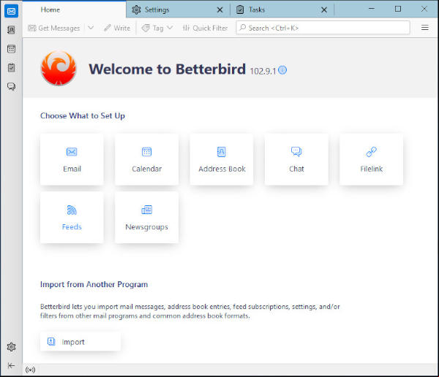This screenshot has height=377, width=439.
Task: Click the Import from Another Program heading
Action: pyautogui.click(x=94, y=284)
